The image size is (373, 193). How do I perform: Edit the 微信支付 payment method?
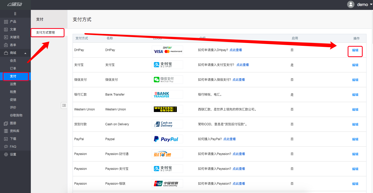point(355,80)
